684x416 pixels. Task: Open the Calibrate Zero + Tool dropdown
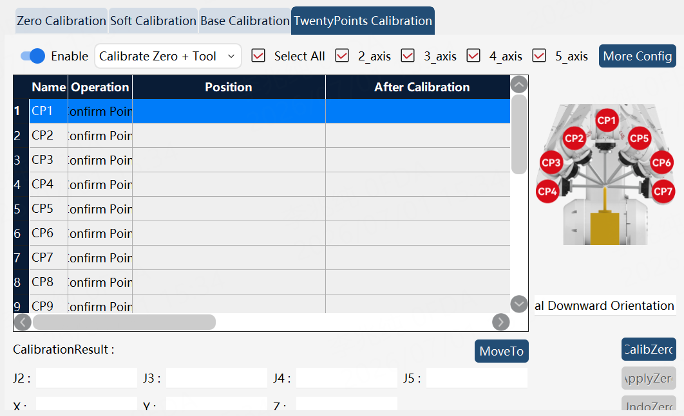[168, 56]
